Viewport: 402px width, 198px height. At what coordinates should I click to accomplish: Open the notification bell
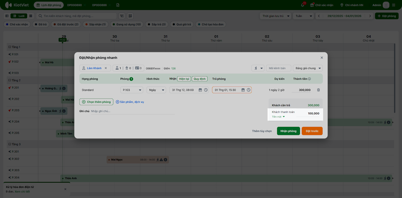pos(303,5)
